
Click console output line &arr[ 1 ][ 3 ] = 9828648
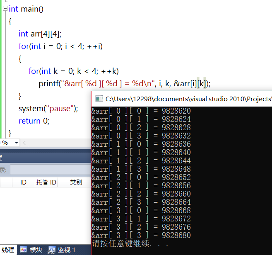(x=141, y=169)
